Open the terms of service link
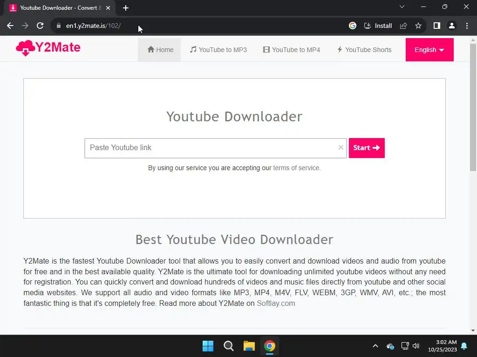The width and height of the screenshot is (477, 357). click(x=296, y=168)
